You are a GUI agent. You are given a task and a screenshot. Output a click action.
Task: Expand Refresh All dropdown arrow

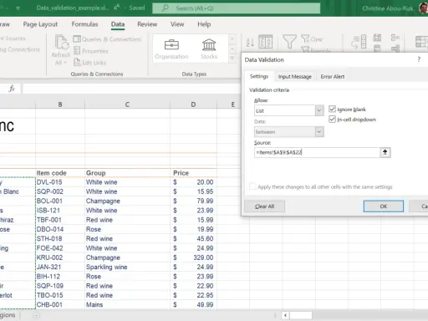pyautogui.click(x=65, y=63)
